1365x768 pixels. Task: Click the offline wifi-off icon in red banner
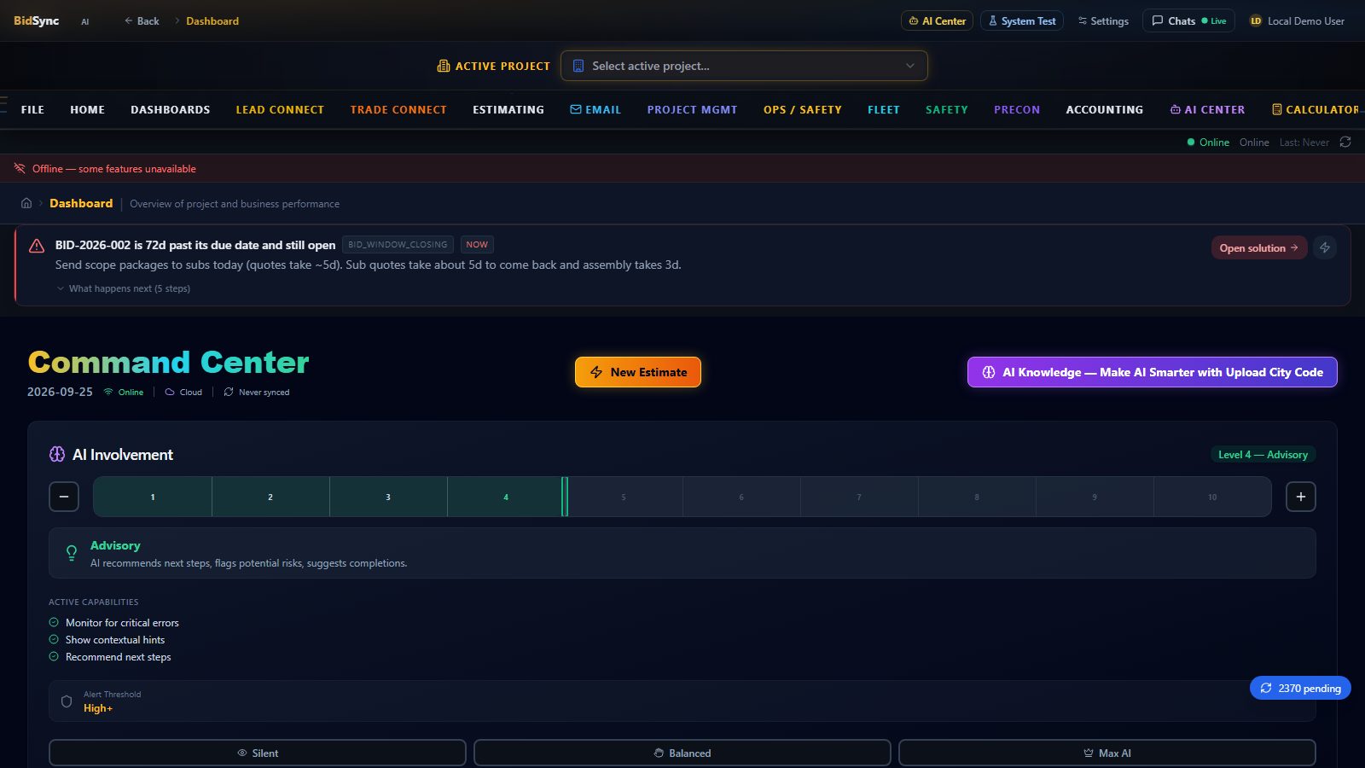point(20,168)
